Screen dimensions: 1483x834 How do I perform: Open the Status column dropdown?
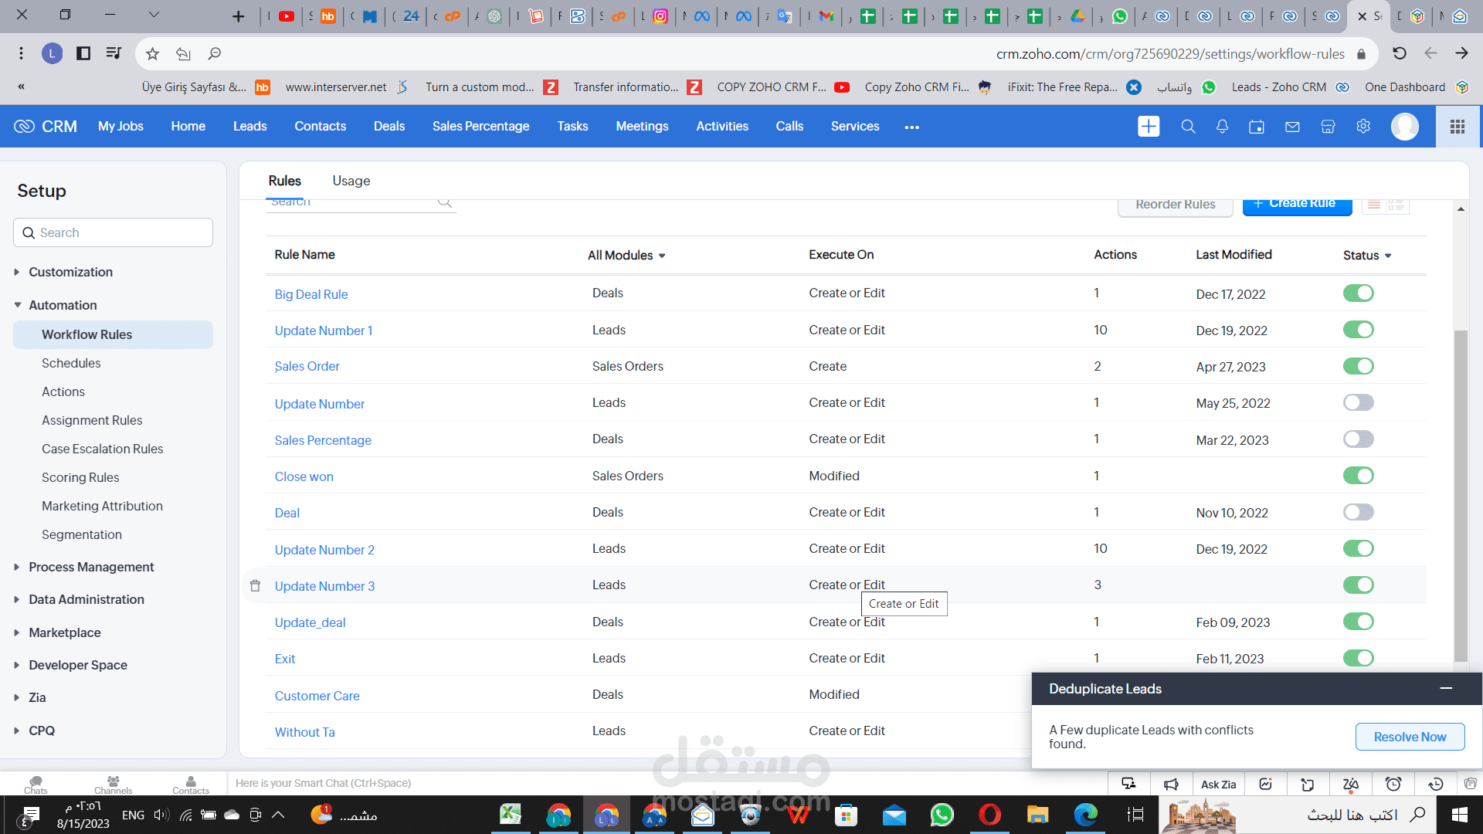click(1366, 255)
